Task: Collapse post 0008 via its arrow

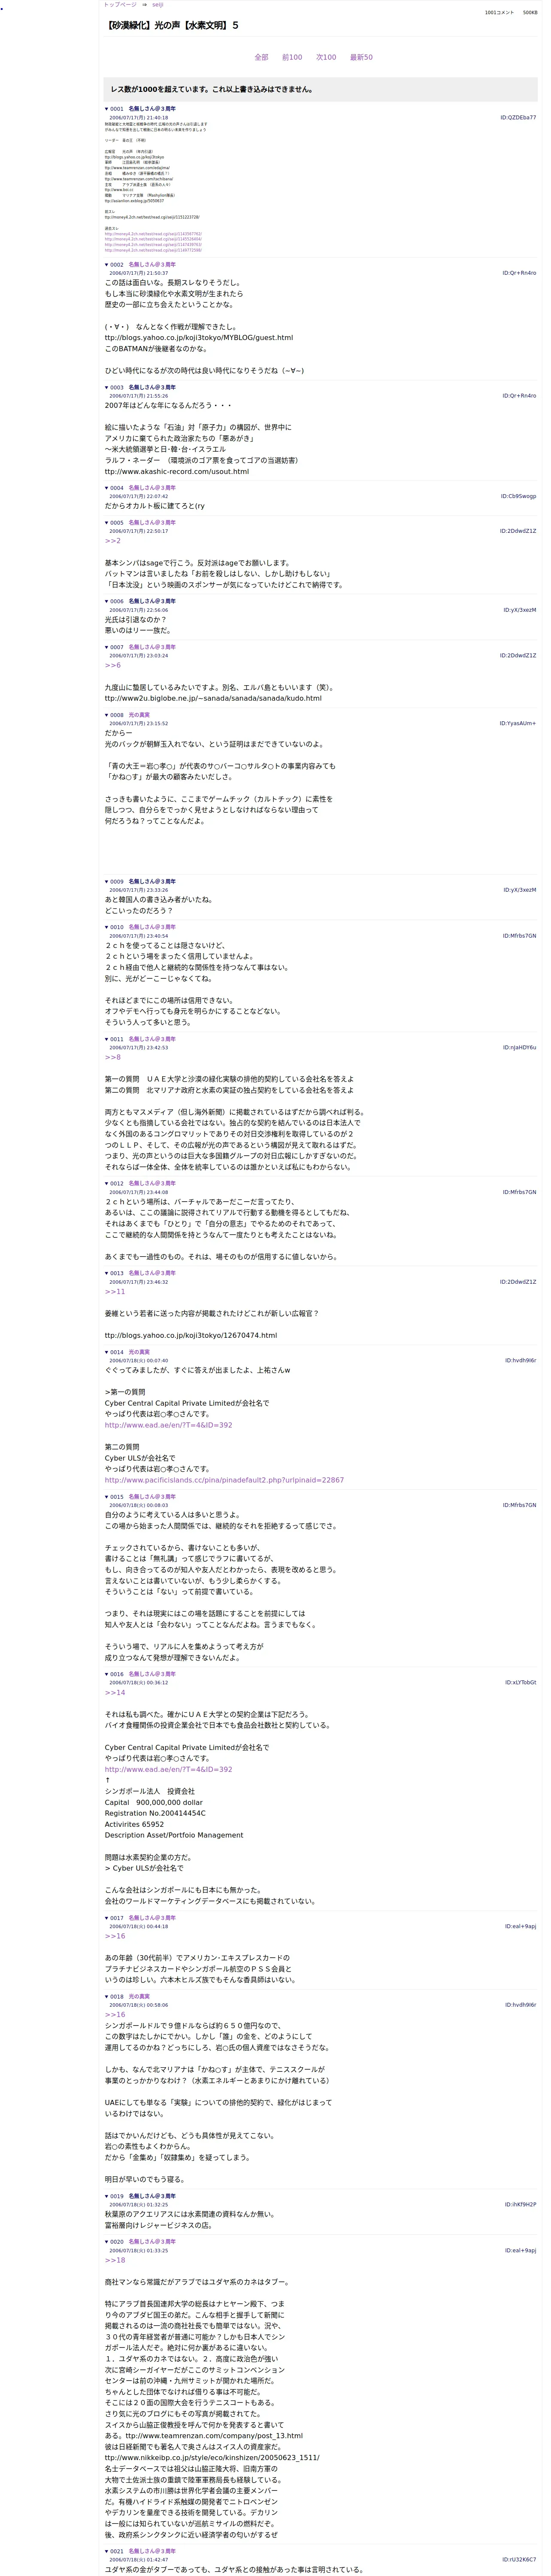Action: 107,715
